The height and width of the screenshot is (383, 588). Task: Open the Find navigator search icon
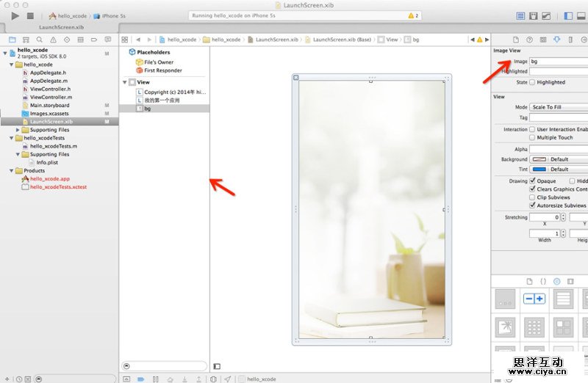(39, 39)
